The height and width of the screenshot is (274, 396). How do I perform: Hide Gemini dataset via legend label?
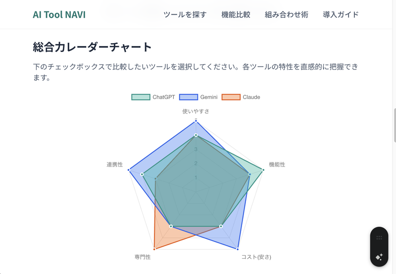209,97
